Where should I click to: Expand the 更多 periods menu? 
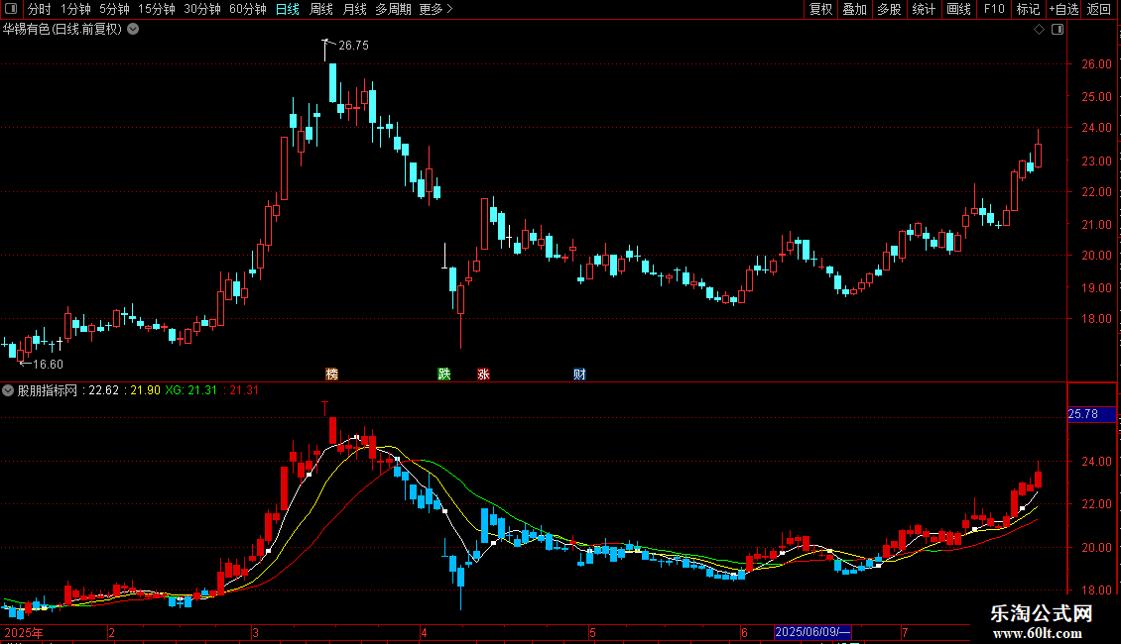click(436, 9)
